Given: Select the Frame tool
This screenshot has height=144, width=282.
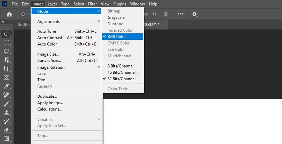Looking at the screenshot, I should [7, 78].
